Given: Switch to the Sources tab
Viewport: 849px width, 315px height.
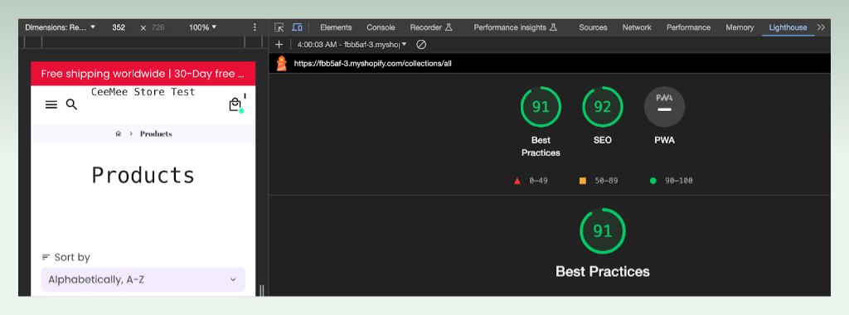Looking at the screenshot, I should (593, 27).
